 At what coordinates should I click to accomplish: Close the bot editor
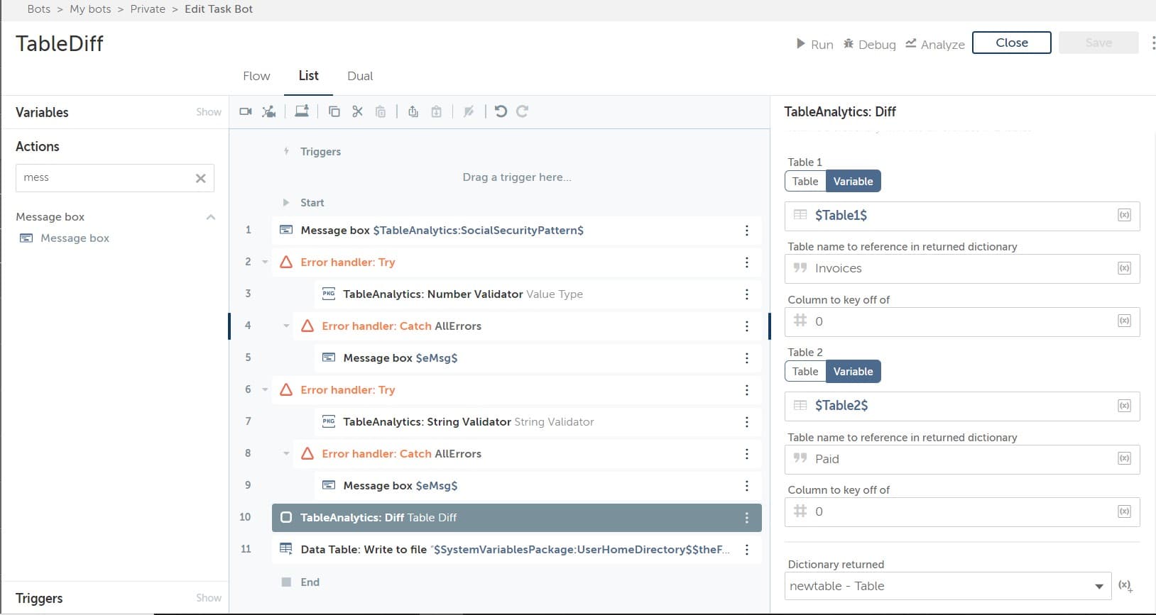tap(1011, 43)
